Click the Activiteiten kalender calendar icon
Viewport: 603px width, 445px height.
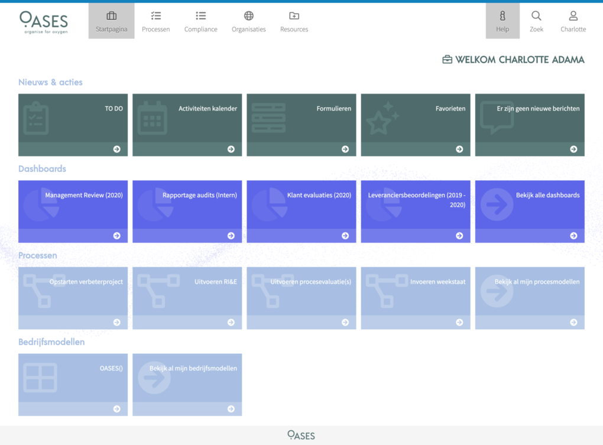pyautogui.click(x=152, y=118)
